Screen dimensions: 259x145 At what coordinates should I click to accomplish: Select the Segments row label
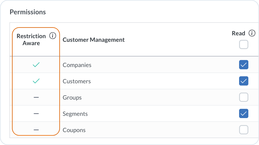75,114
